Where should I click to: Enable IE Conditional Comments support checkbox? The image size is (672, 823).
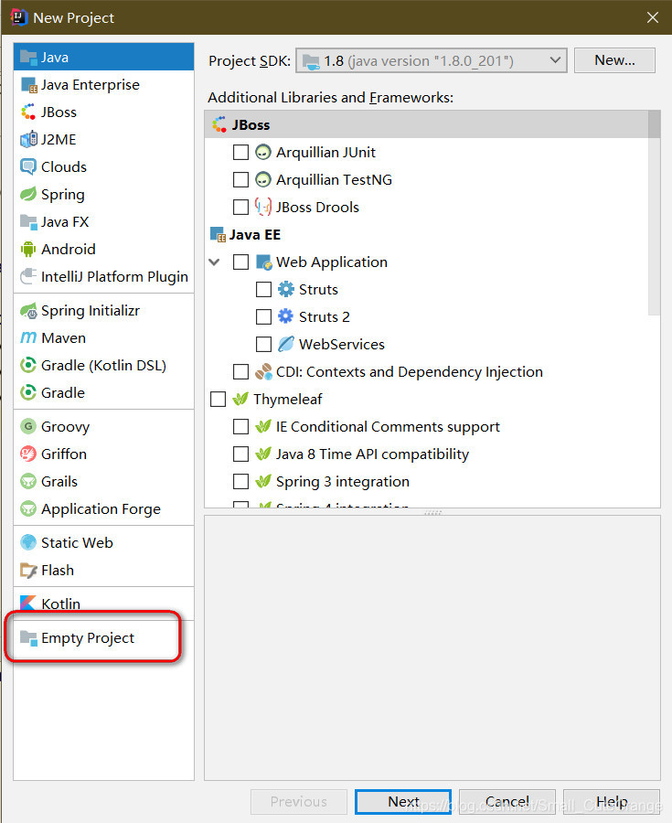[x=240, y=426]
